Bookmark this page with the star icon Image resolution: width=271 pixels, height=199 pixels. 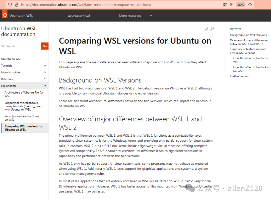(250, 5)
